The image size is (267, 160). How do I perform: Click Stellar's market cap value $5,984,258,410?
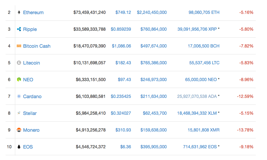coord(91,113)
